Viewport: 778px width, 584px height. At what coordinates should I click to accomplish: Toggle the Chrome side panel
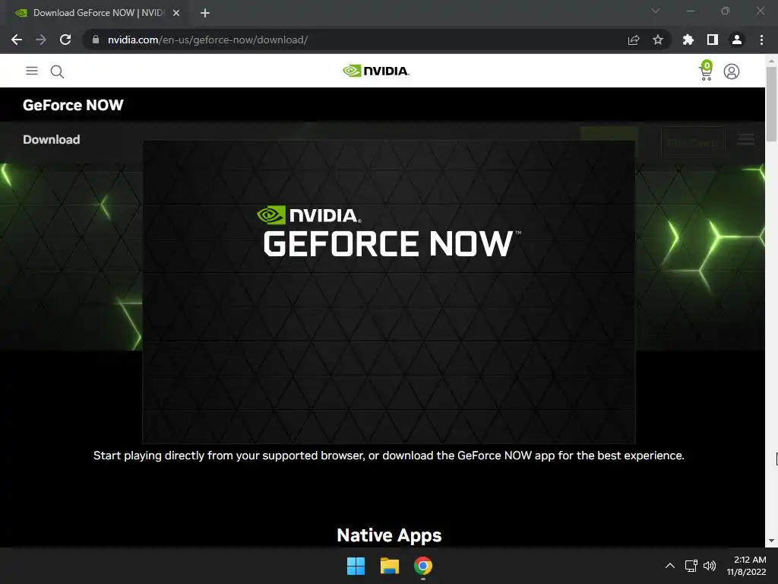[713, 40]
